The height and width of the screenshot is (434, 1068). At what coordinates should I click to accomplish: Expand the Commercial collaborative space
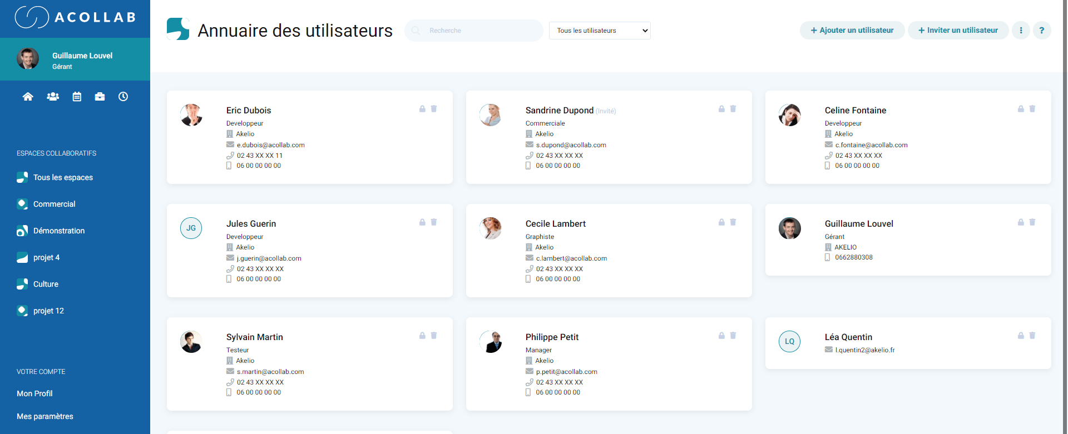55,204
